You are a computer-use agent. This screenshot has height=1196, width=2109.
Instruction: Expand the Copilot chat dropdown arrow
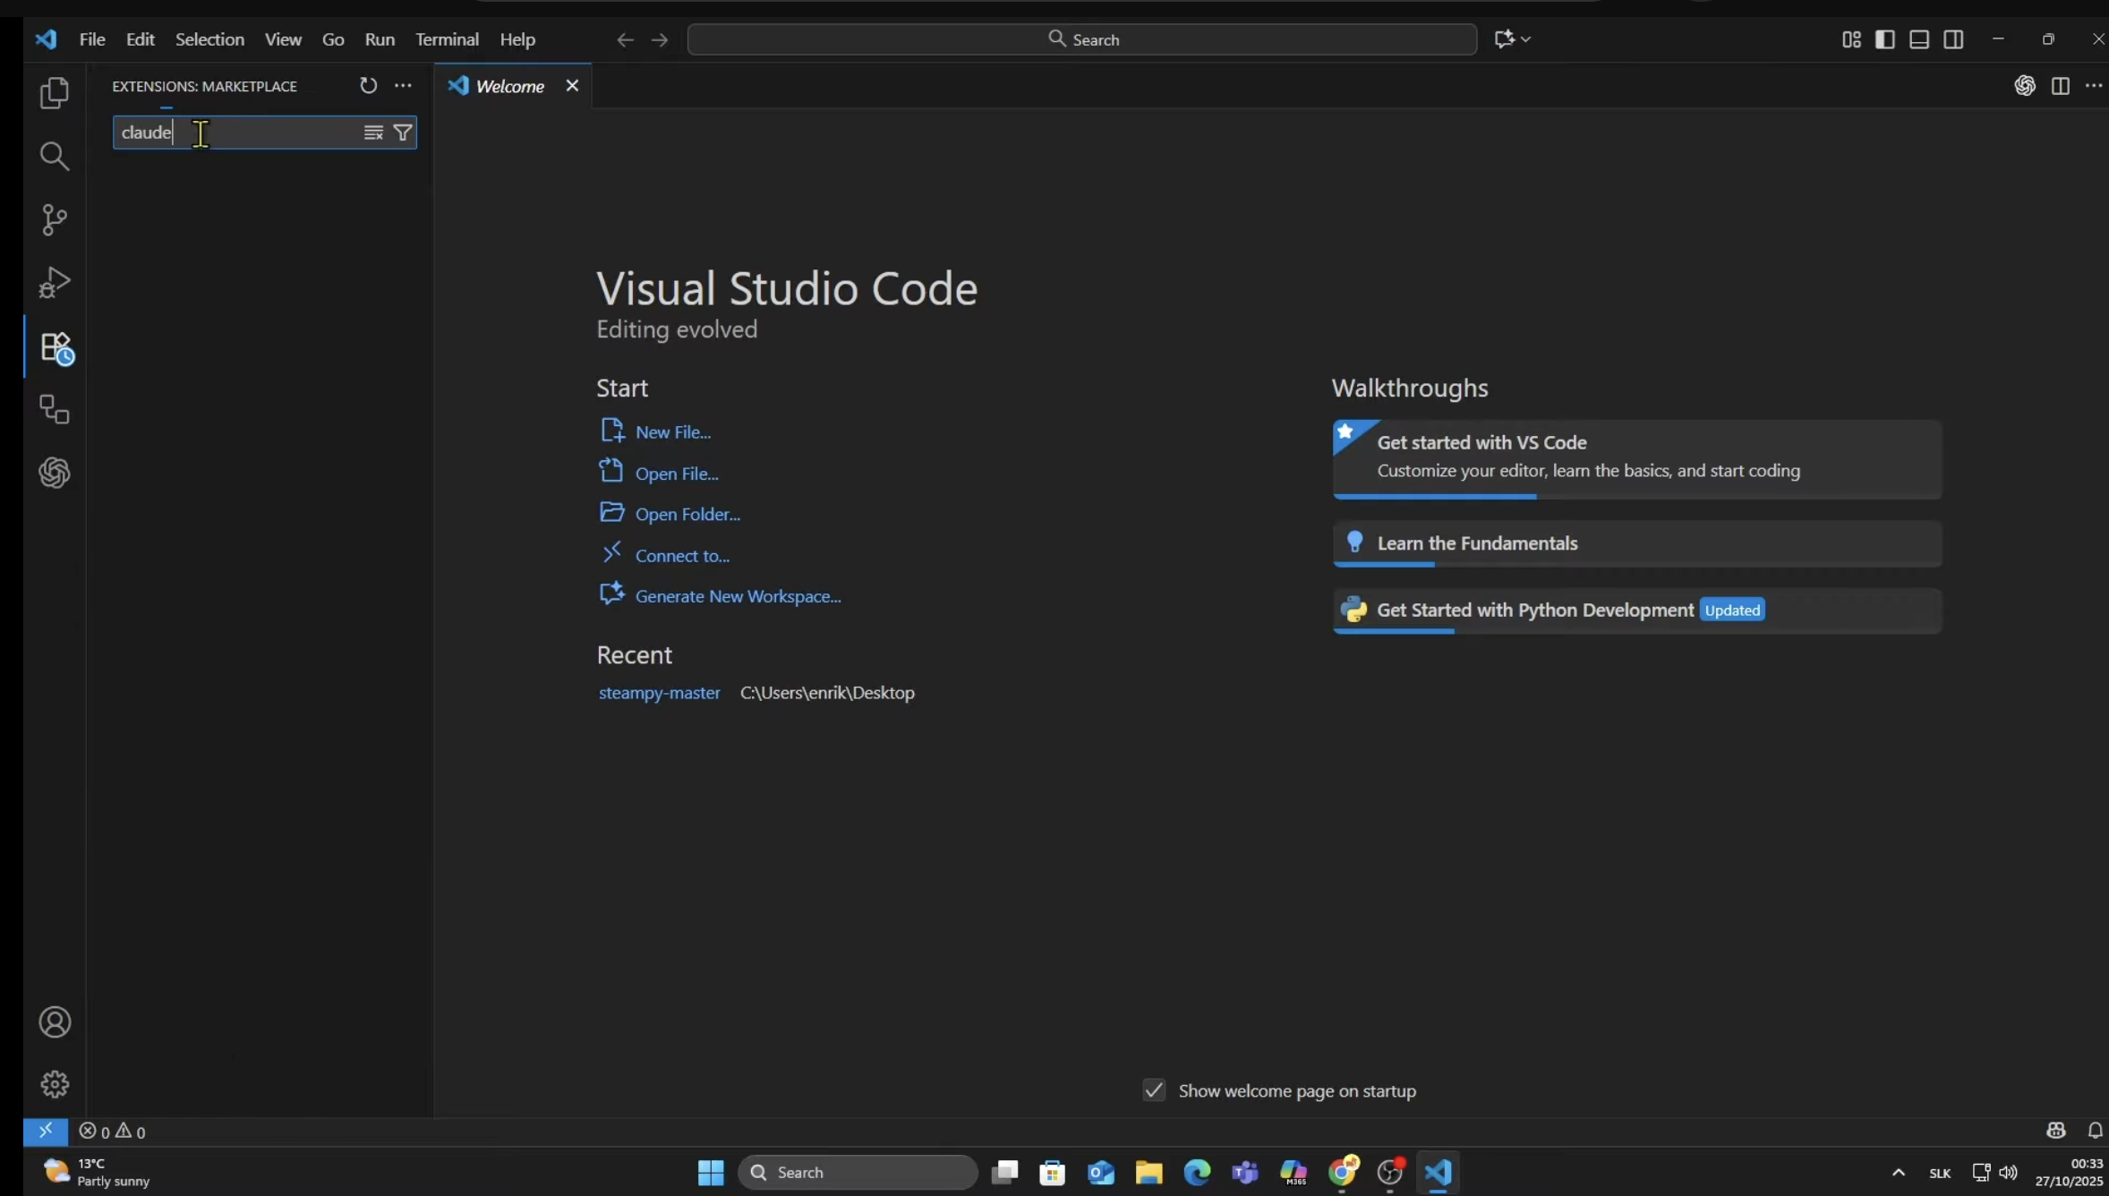(x=1525, y=39)
